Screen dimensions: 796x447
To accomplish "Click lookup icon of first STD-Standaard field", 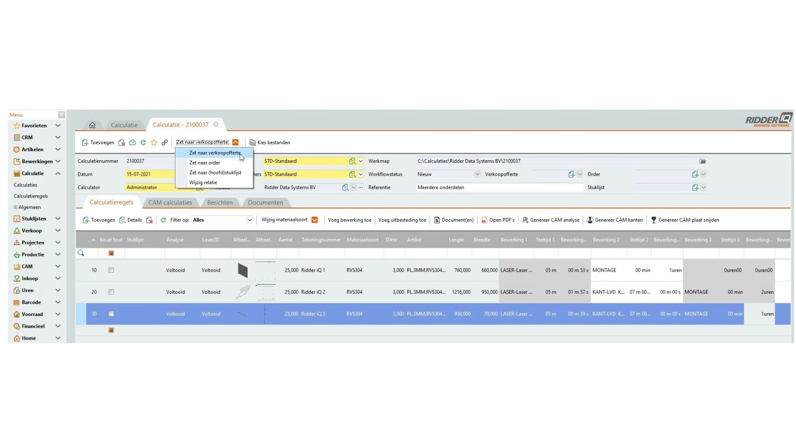I will (x=352, y=161).
